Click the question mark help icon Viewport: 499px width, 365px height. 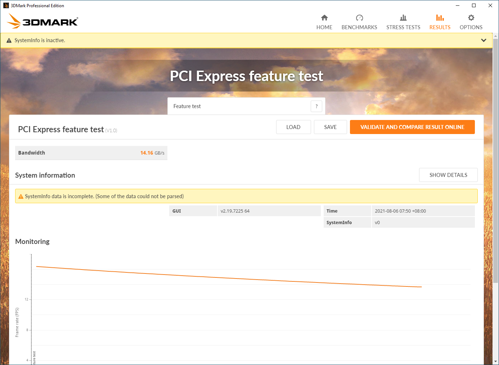[x=316, y=106]
